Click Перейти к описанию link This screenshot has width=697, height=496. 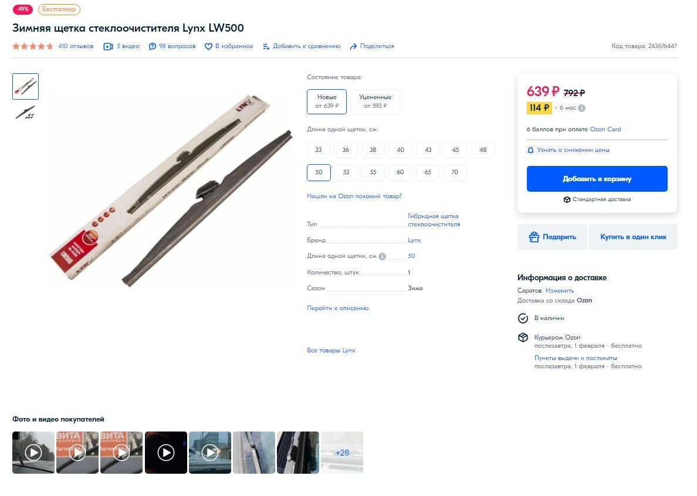(x=337, y=308)
